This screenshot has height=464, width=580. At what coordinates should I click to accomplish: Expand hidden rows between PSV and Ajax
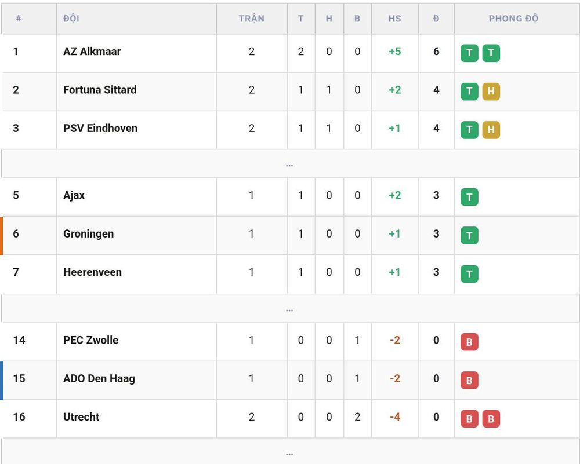[289, 164]
